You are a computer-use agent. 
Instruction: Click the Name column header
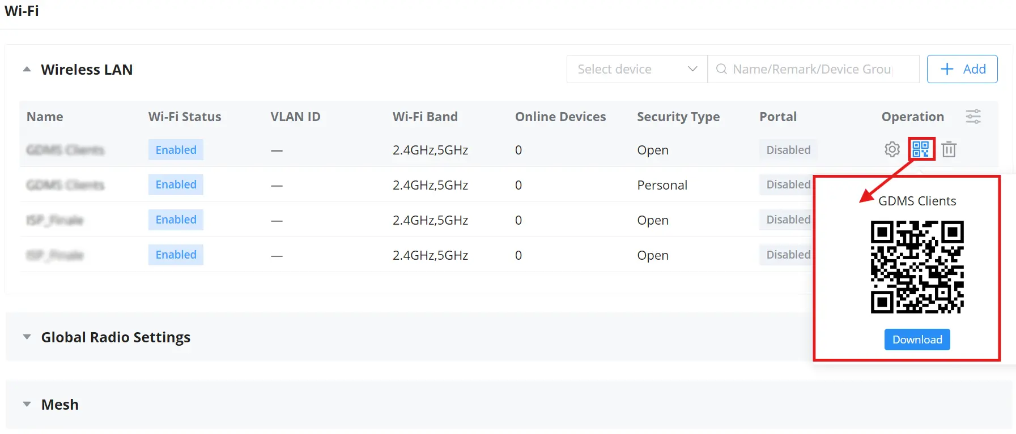coord(45,117)
